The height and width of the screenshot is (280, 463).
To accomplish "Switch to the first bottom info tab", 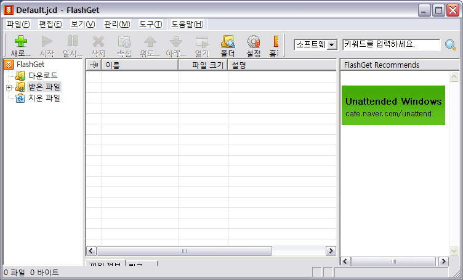I will click(x=105, y=263).
